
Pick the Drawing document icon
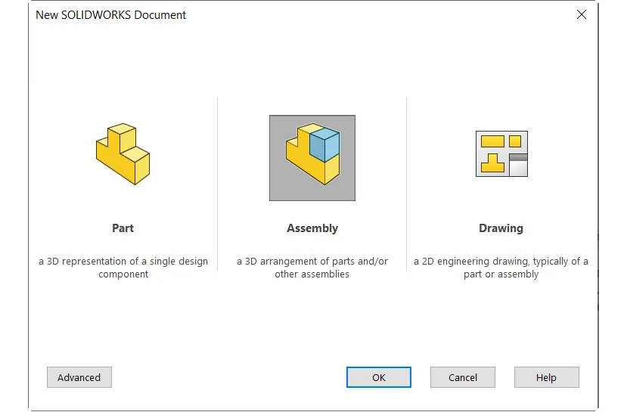(x=501, y=154)
